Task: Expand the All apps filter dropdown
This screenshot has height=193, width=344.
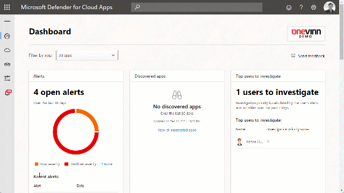Action: (x=87, y=55)
